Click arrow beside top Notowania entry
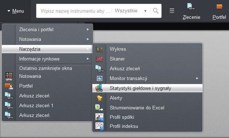The width and height of the screenshot is (229, 138). pos(88,39)
